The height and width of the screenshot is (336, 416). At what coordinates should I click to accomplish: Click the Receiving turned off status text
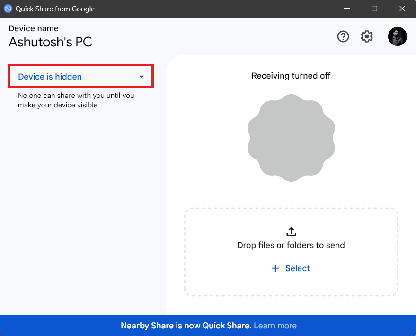tap(291, 76)
